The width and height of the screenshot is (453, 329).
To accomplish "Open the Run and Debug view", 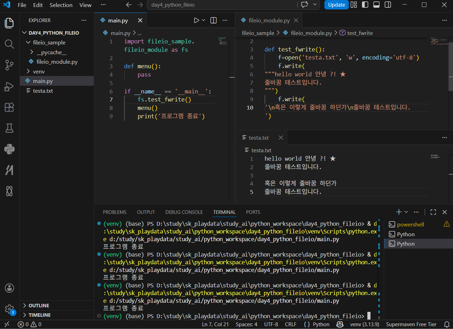I will coord(9,86).
